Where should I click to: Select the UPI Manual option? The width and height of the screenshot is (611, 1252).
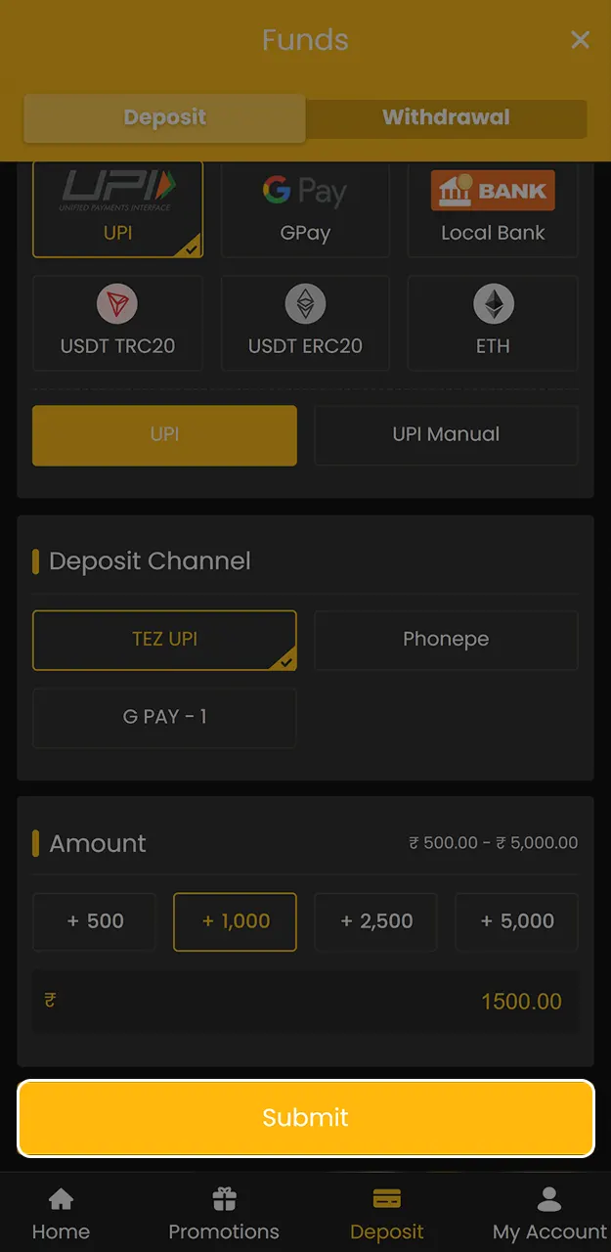446,434
